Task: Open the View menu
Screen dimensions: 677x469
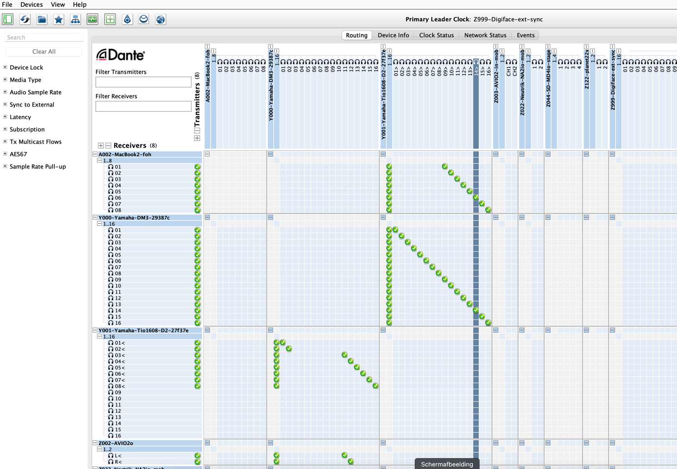Action: (x=58, y=5)
